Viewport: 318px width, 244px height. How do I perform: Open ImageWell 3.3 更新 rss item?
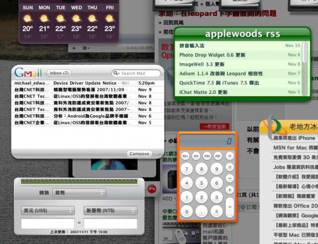pos(238,64)
